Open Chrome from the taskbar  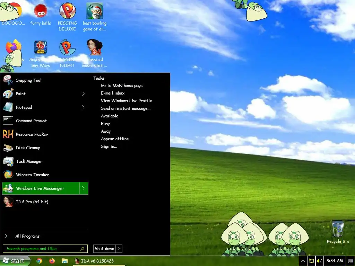[39, 261]
